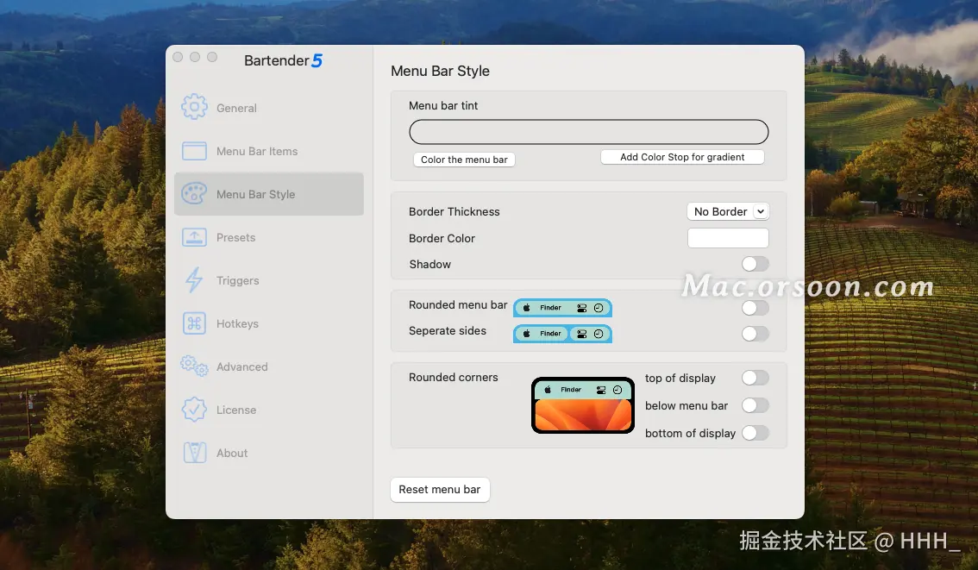Toggle rounded corners top of display
The height and width of the screenshot is (570, 978).
click(755, 378)
